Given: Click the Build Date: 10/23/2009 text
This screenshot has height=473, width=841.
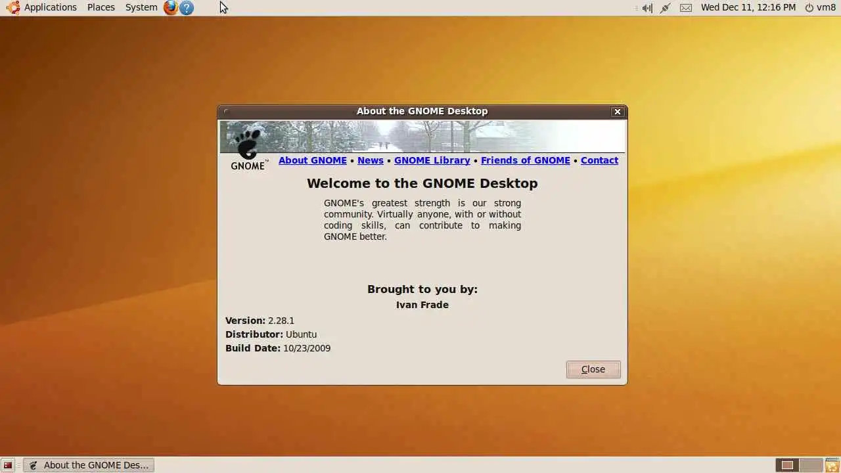Looking at the screenshot, I should 278,348.
